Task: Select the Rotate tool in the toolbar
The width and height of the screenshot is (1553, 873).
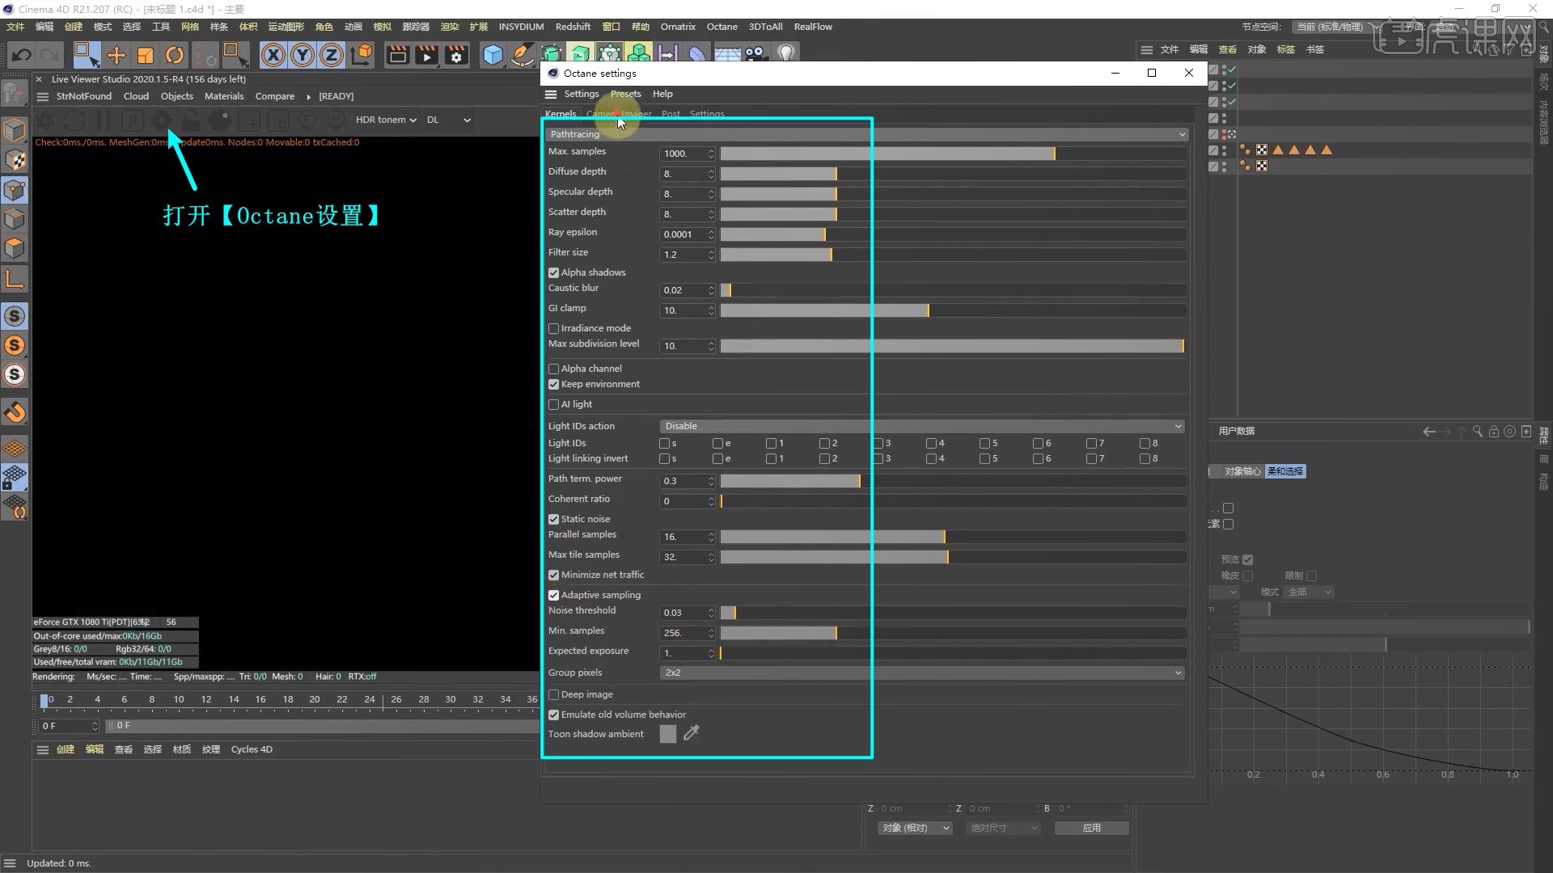Action: coord(175,55)
